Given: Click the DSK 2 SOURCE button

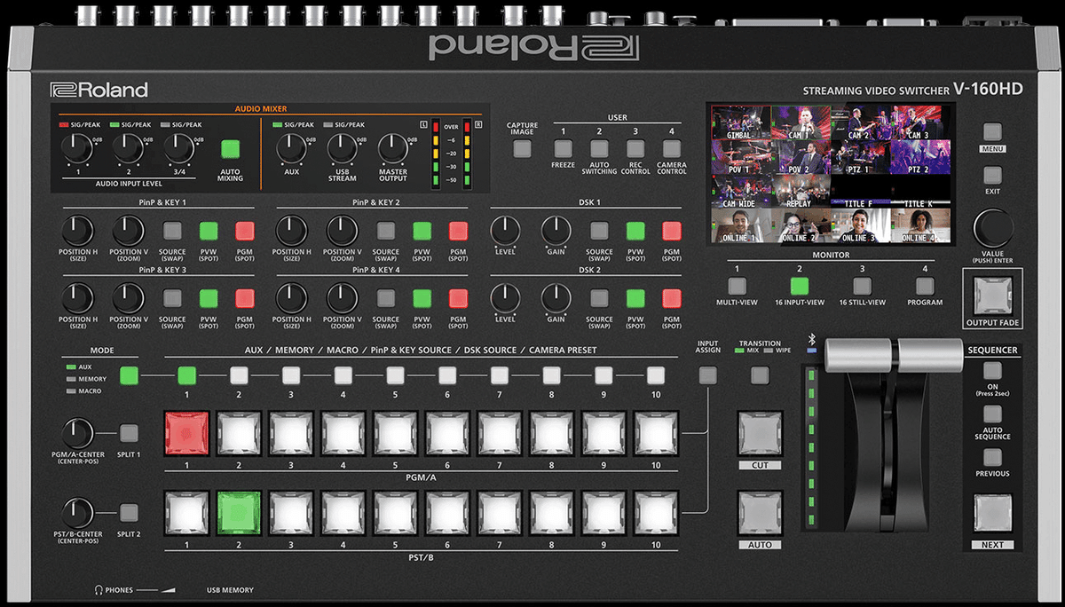Looking at the screenshot, I should pos(599,298).
